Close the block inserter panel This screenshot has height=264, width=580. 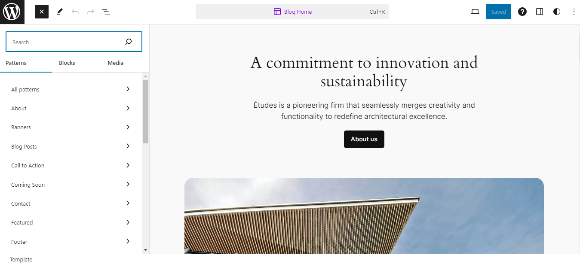pos(42,12)
